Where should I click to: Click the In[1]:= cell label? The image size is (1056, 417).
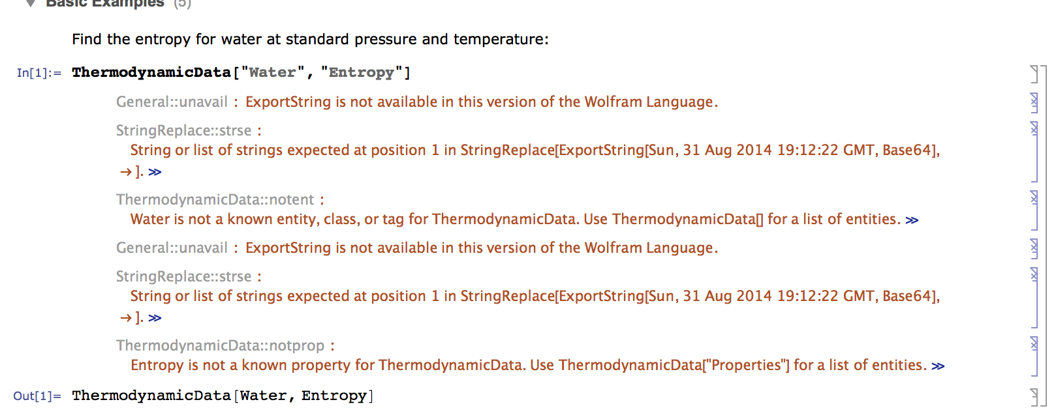(x=39, y=73)
